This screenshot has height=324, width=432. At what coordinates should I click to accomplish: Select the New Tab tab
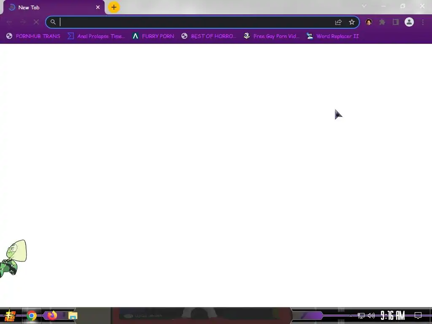pos(53,8)
